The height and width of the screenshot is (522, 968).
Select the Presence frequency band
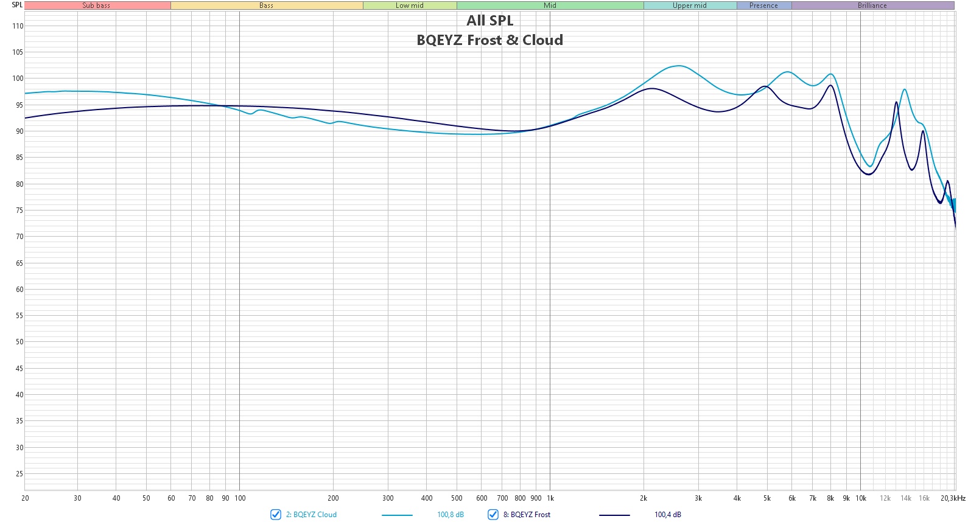click(764, 5)
